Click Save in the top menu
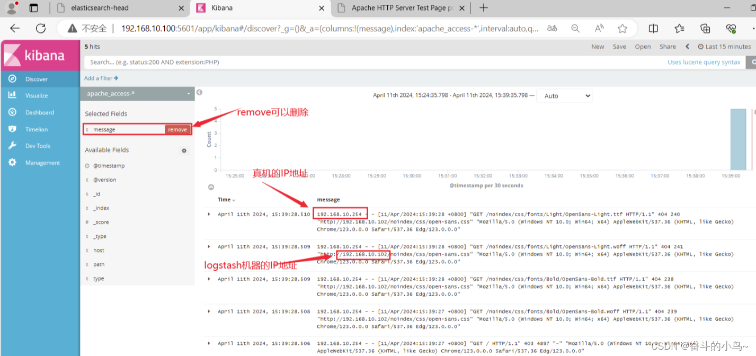The width and height of the screenshot is (756, 356). 619,47
